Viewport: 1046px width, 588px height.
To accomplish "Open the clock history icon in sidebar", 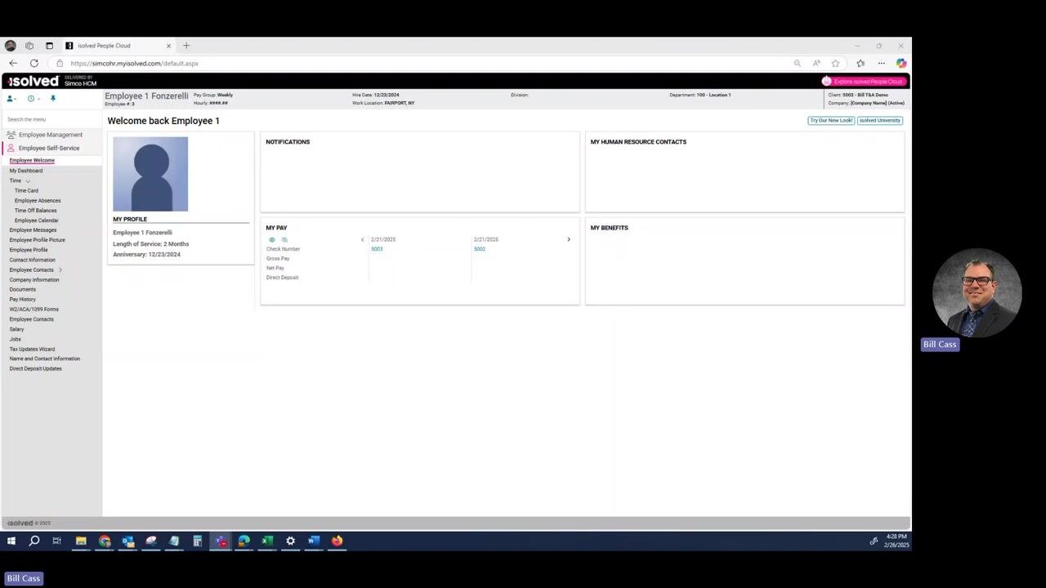I will coord(31,99).
